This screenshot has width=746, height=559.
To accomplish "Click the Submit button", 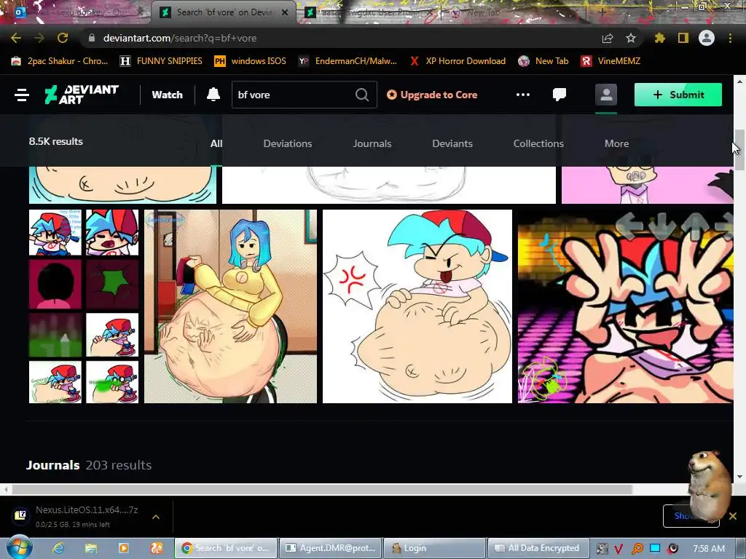I will click(678, 95).
